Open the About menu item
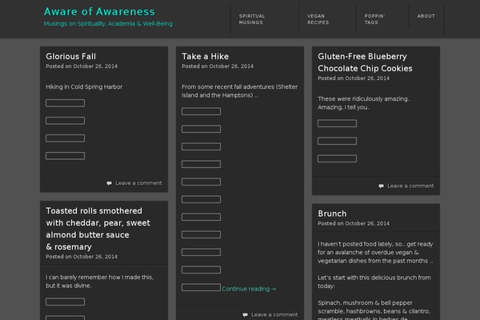This screenshot has width=480, height=320. [426, 16]
